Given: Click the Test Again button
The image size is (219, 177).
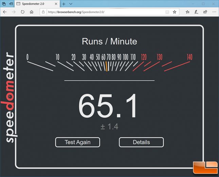Looking at the screenshot, I should (x=77, y=142).
